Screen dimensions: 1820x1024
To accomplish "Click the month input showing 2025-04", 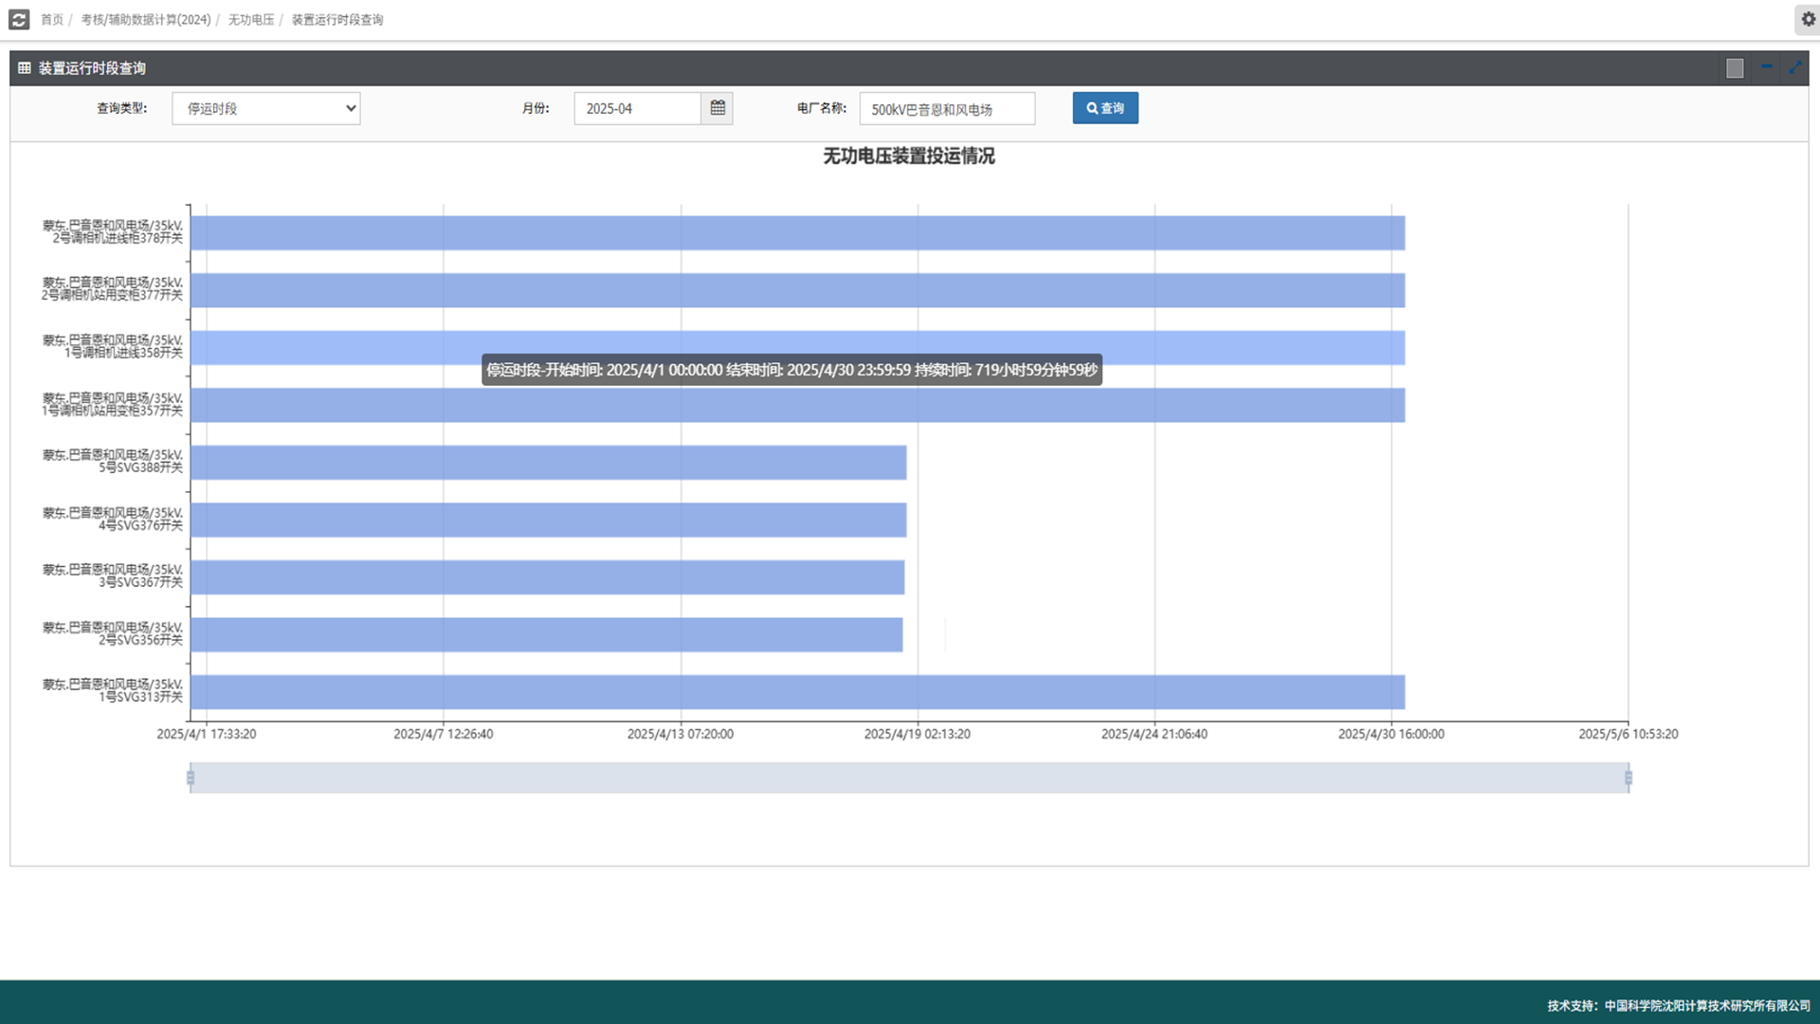I will (637, 108).
